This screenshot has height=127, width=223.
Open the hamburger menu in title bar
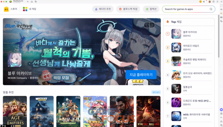218,2
